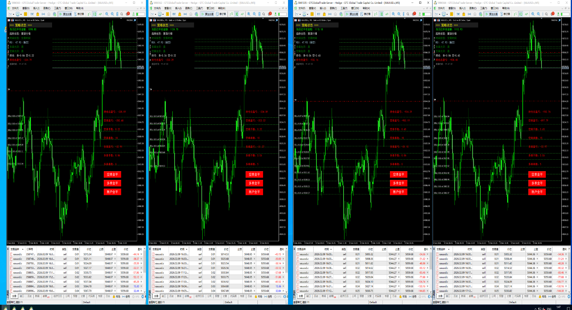Viewport: 572px width, 310px height.
Task: Open the search icon in window 5986564
Action: [546, 14]
